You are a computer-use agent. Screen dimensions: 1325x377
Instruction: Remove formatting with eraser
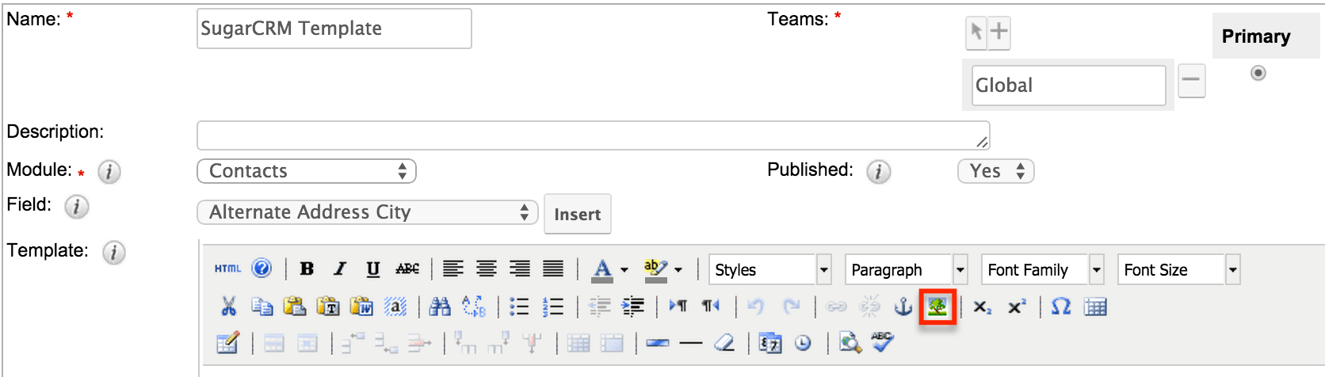click(x=724, y=343)
